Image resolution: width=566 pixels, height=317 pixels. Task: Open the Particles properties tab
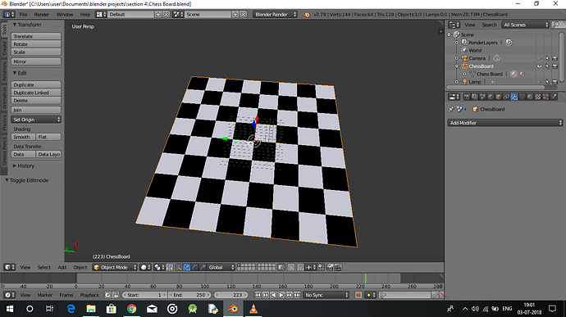tap(545, 97)
